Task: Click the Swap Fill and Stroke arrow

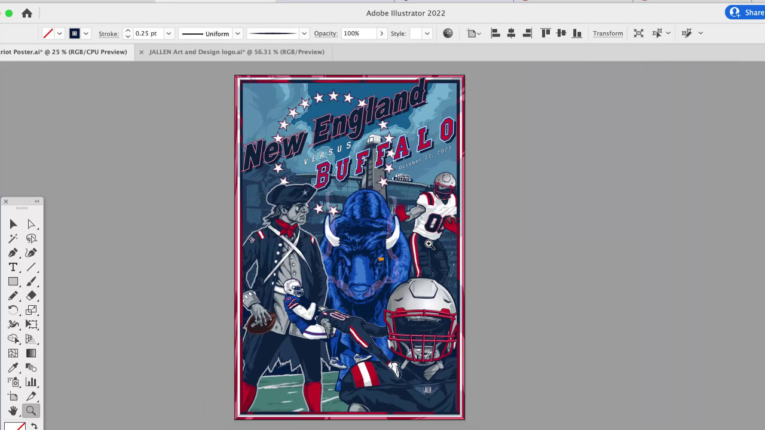Action: point(35,426)
